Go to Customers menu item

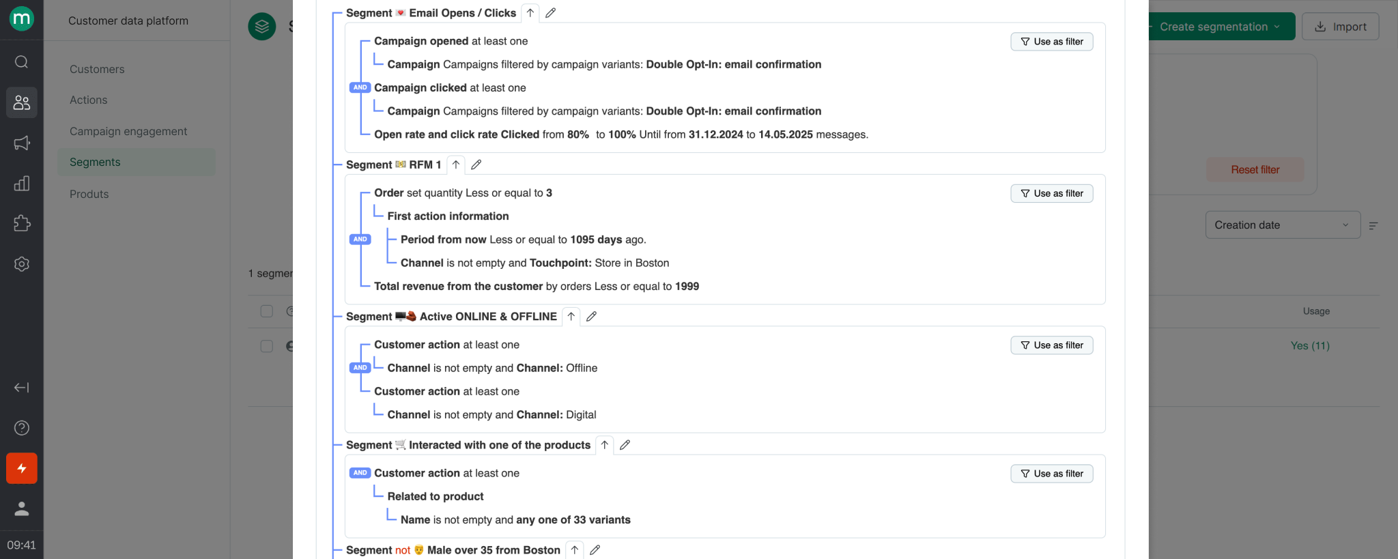tap(97, 69)
